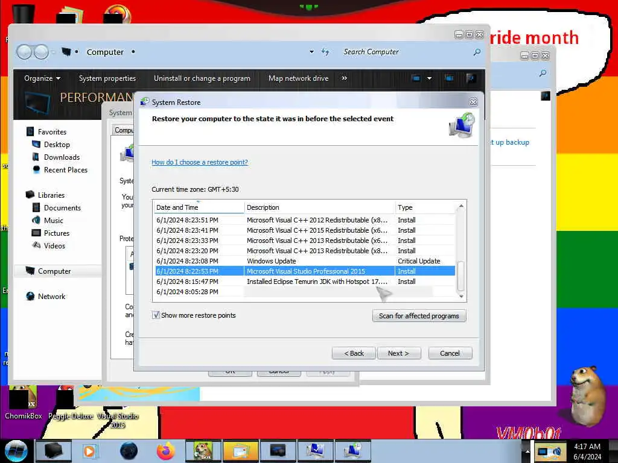Click the Search Computer input field
This screenshot has height=463, width=618.
click(406, 52)
